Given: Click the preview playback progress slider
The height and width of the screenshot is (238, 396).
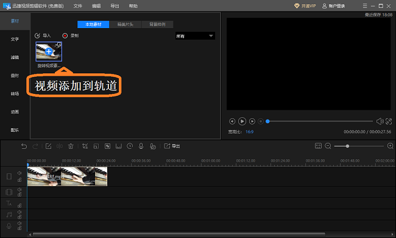Looking at the screenshot, I should tap(320, 121).
